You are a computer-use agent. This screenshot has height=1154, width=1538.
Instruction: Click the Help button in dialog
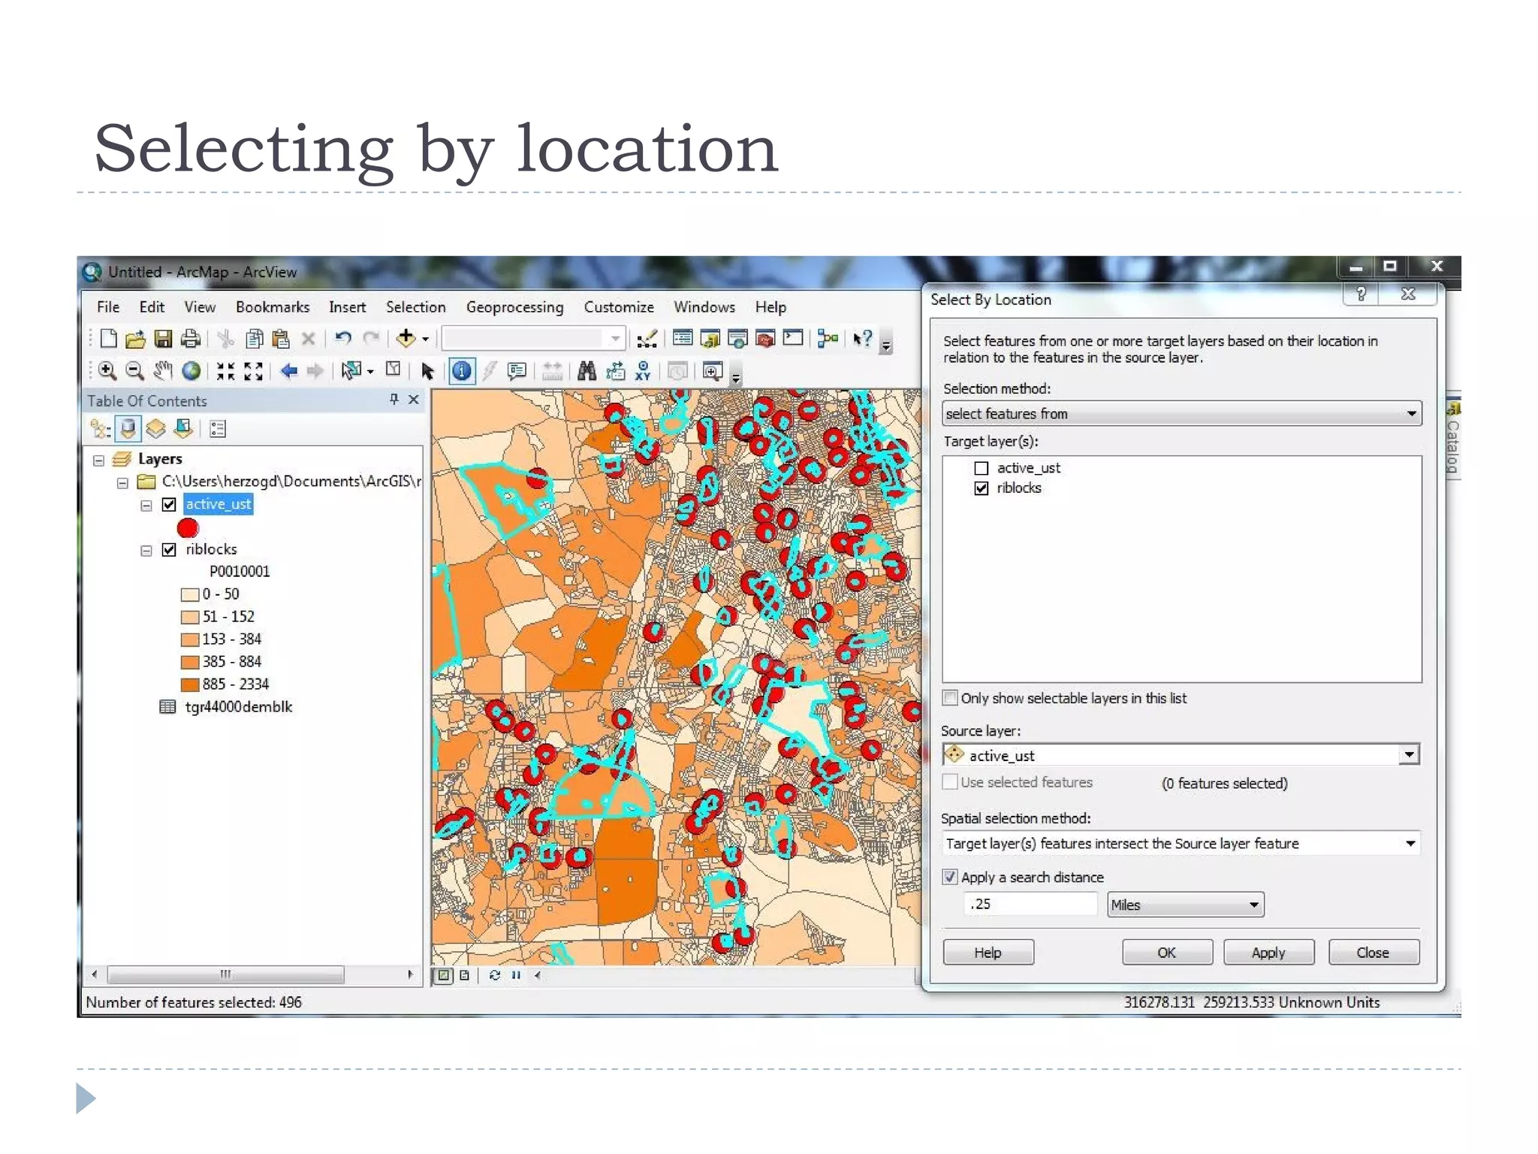988,952
